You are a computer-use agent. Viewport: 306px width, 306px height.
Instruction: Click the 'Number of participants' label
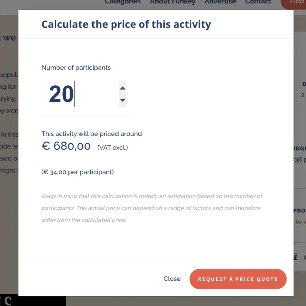tap(76, 68)
